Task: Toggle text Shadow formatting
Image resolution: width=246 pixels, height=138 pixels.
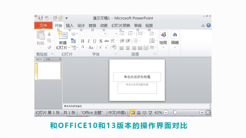Action: tap(101, 41)
